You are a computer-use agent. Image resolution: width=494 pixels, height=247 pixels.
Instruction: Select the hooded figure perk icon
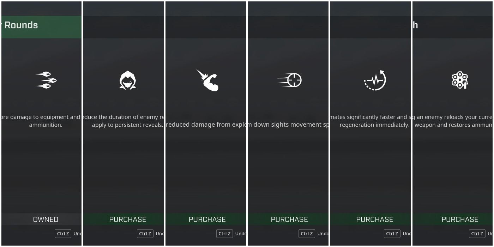click(128, 80)
